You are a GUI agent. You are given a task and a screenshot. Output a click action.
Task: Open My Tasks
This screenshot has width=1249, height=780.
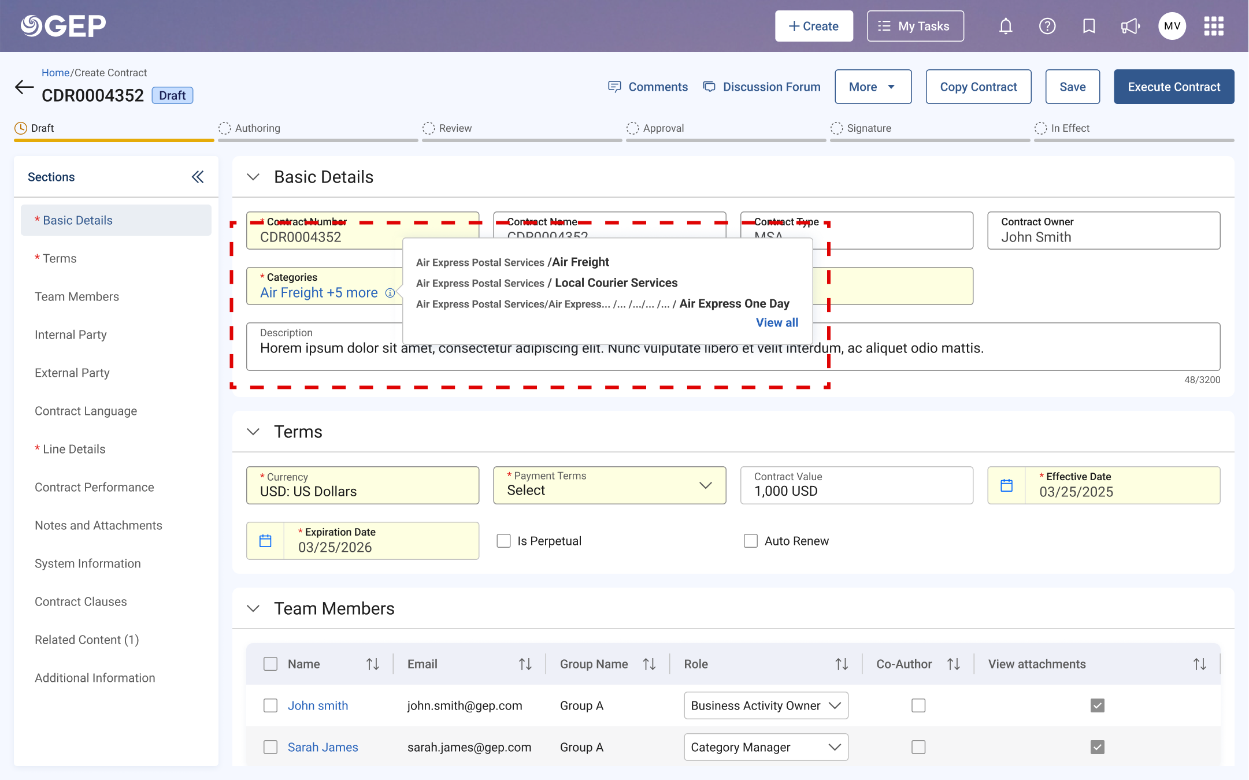[916, 26]
